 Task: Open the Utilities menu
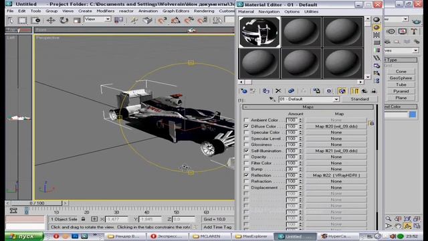[311, 11]
